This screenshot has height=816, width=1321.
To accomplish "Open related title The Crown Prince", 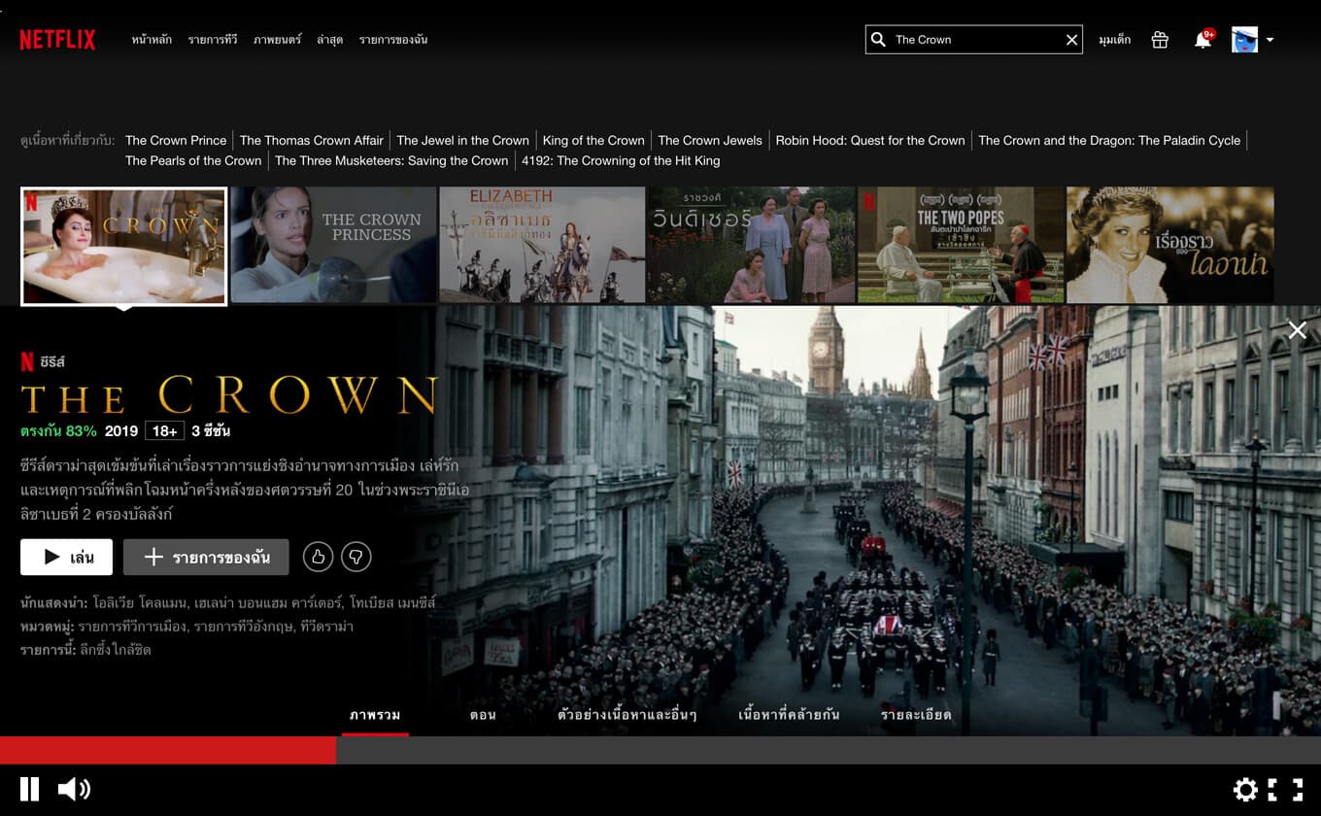I will 176,140.
